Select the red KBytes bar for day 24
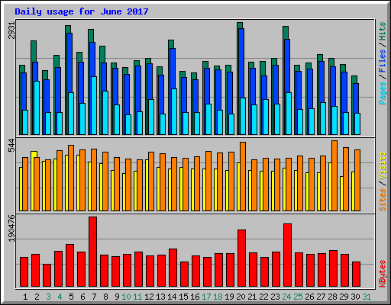This screenshot has width=391, height=305. (x=287, y=255)
